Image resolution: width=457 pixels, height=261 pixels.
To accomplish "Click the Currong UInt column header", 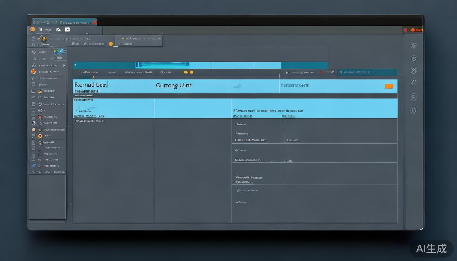I will [173, 85].
